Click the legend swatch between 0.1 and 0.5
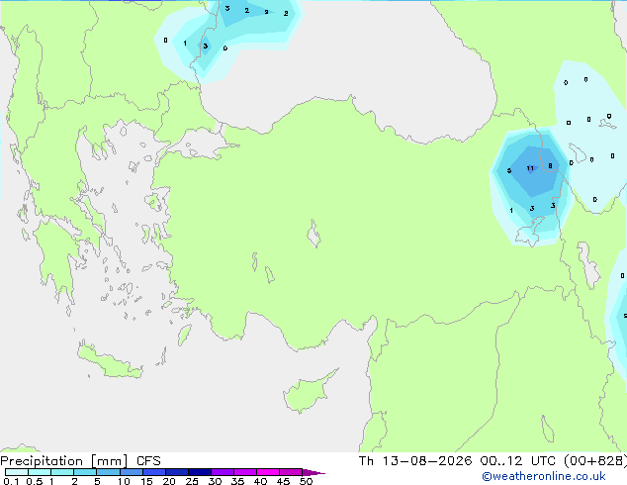 click(x=17, y=472)
